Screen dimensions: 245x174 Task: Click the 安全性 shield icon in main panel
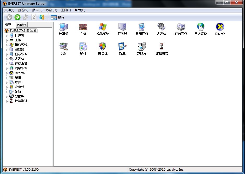click(103, 47)
